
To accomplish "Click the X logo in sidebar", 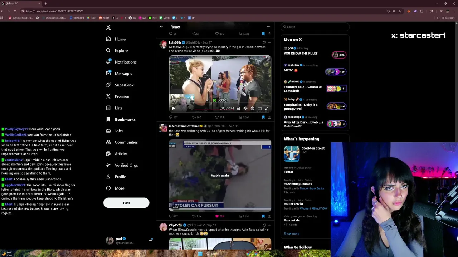I will tap(108, 27).
